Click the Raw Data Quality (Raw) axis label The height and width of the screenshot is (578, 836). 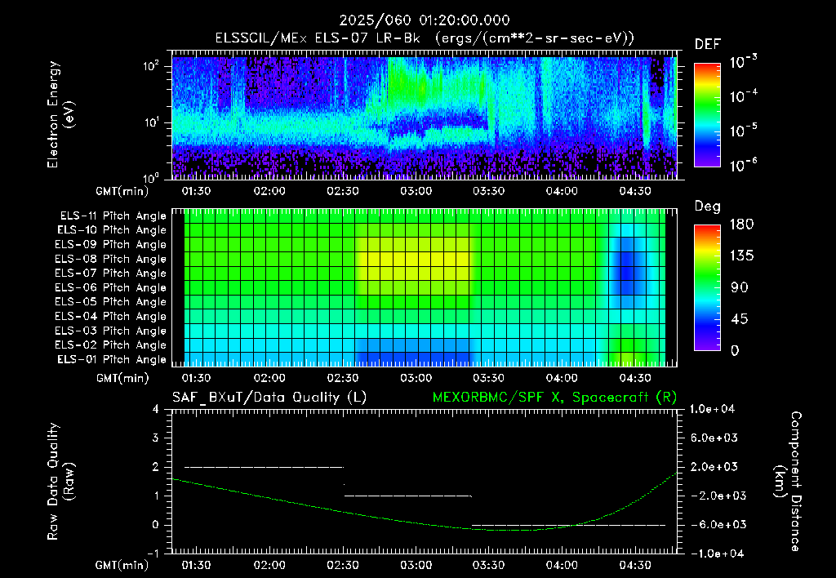60,482
